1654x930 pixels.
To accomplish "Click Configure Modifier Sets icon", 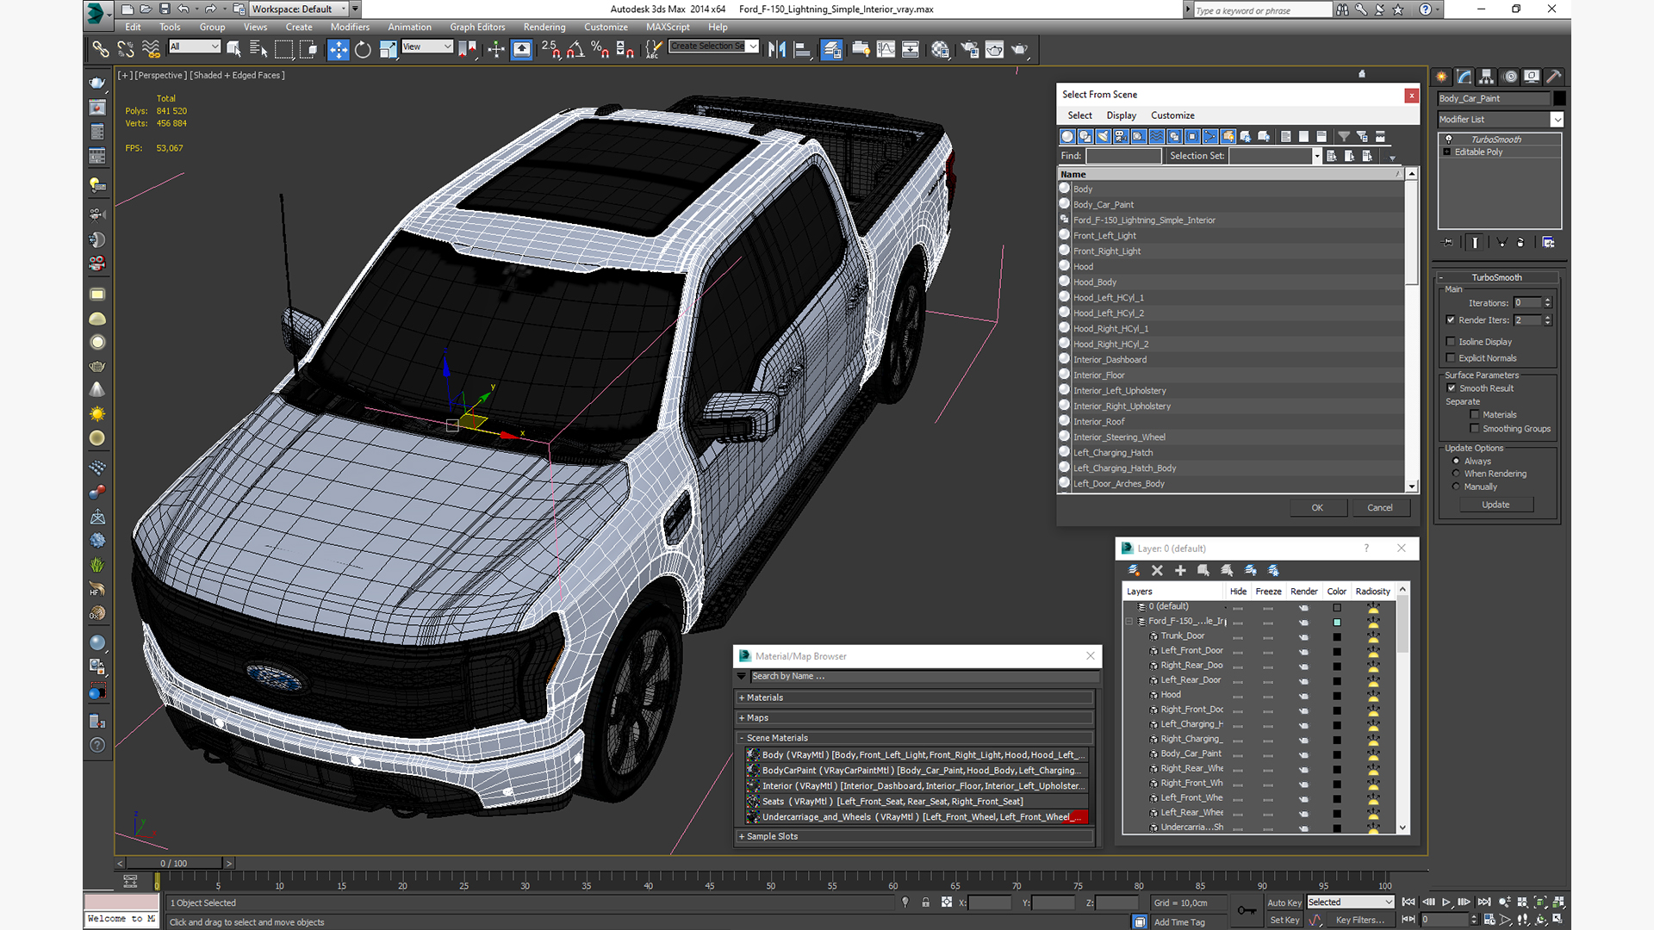I will click(x=1548, y=242).
